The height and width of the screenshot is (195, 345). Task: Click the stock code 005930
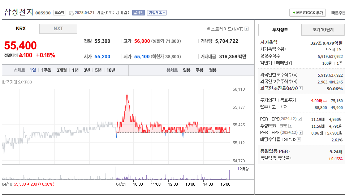point(43,13)
